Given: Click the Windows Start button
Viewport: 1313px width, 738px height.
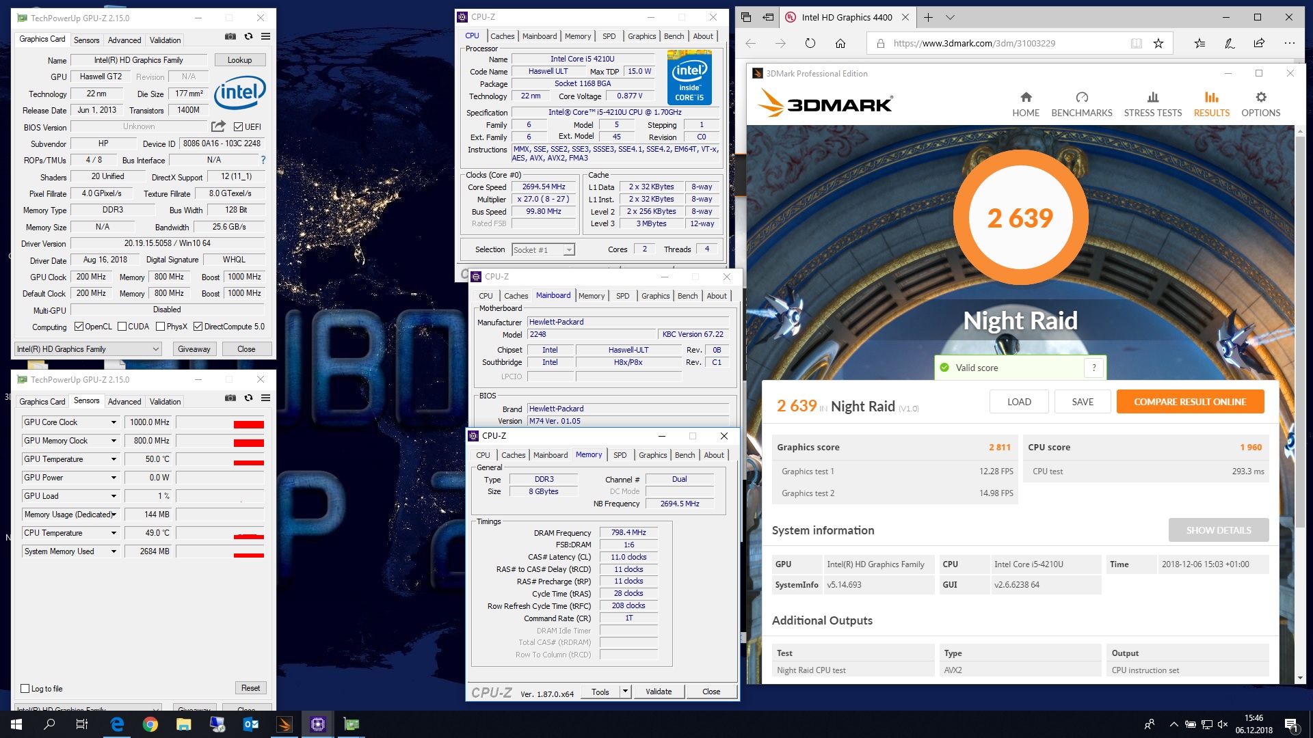Looking at the screenshot, I should (x=16, y=724).
